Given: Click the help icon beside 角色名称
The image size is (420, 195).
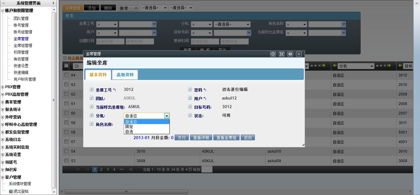Looking at the screenshot, I should [x=91, y=124].
